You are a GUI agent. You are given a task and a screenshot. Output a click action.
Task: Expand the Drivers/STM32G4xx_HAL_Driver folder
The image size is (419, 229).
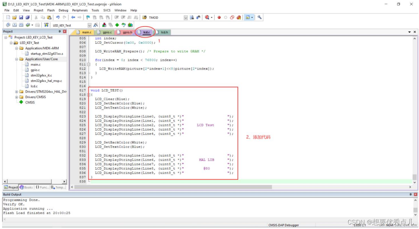(17, 92)
